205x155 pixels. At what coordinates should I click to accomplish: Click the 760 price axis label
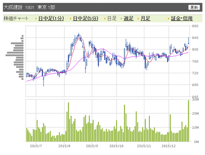195,61
